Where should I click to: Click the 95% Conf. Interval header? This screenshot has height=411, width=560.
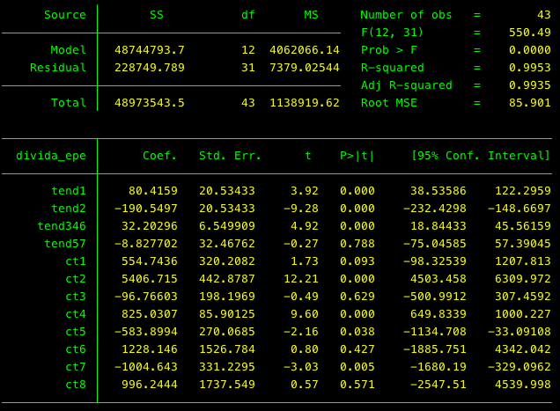pos(481,156)
